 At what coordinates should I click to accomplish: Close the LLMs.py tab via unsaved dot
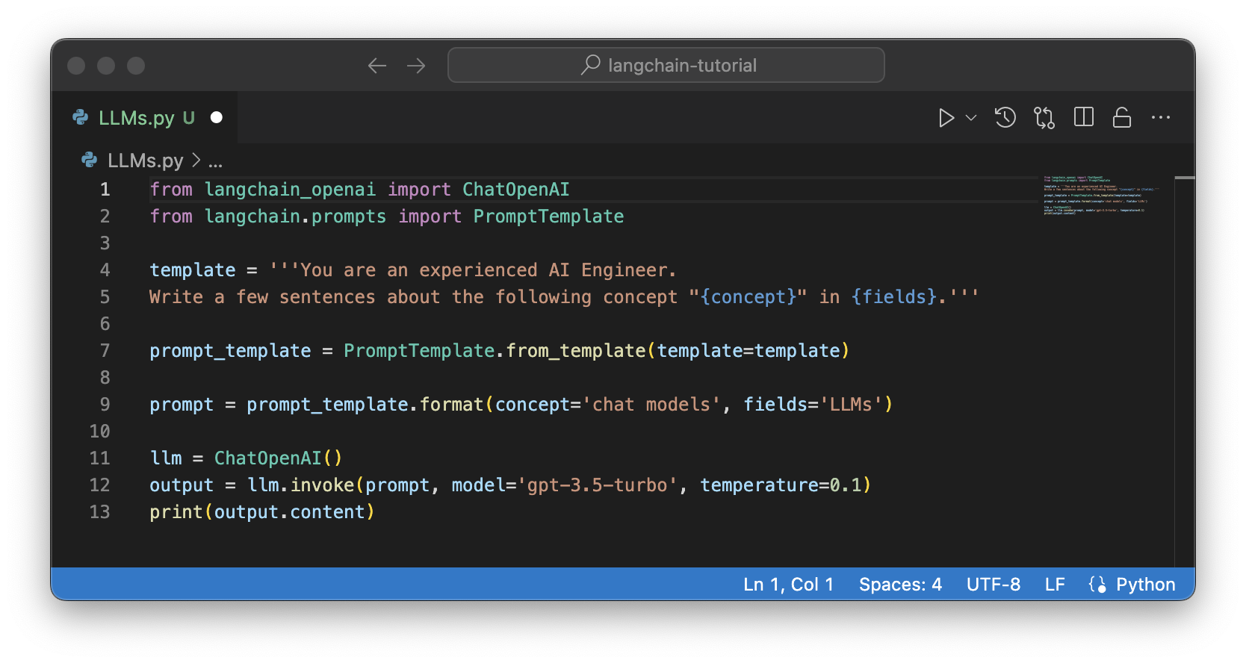tap(217, 117)
